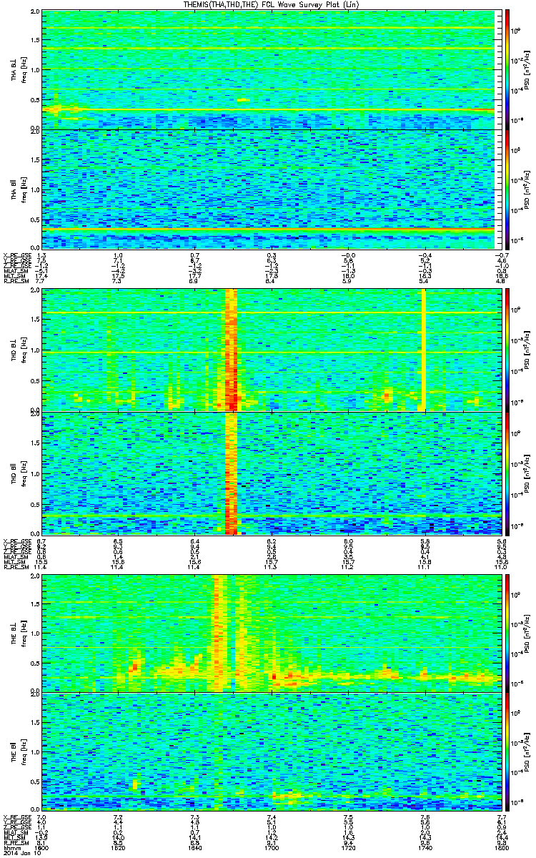Click the THE BL panel color bar
This screenshot has height=858, width=536.
(507, 633)
